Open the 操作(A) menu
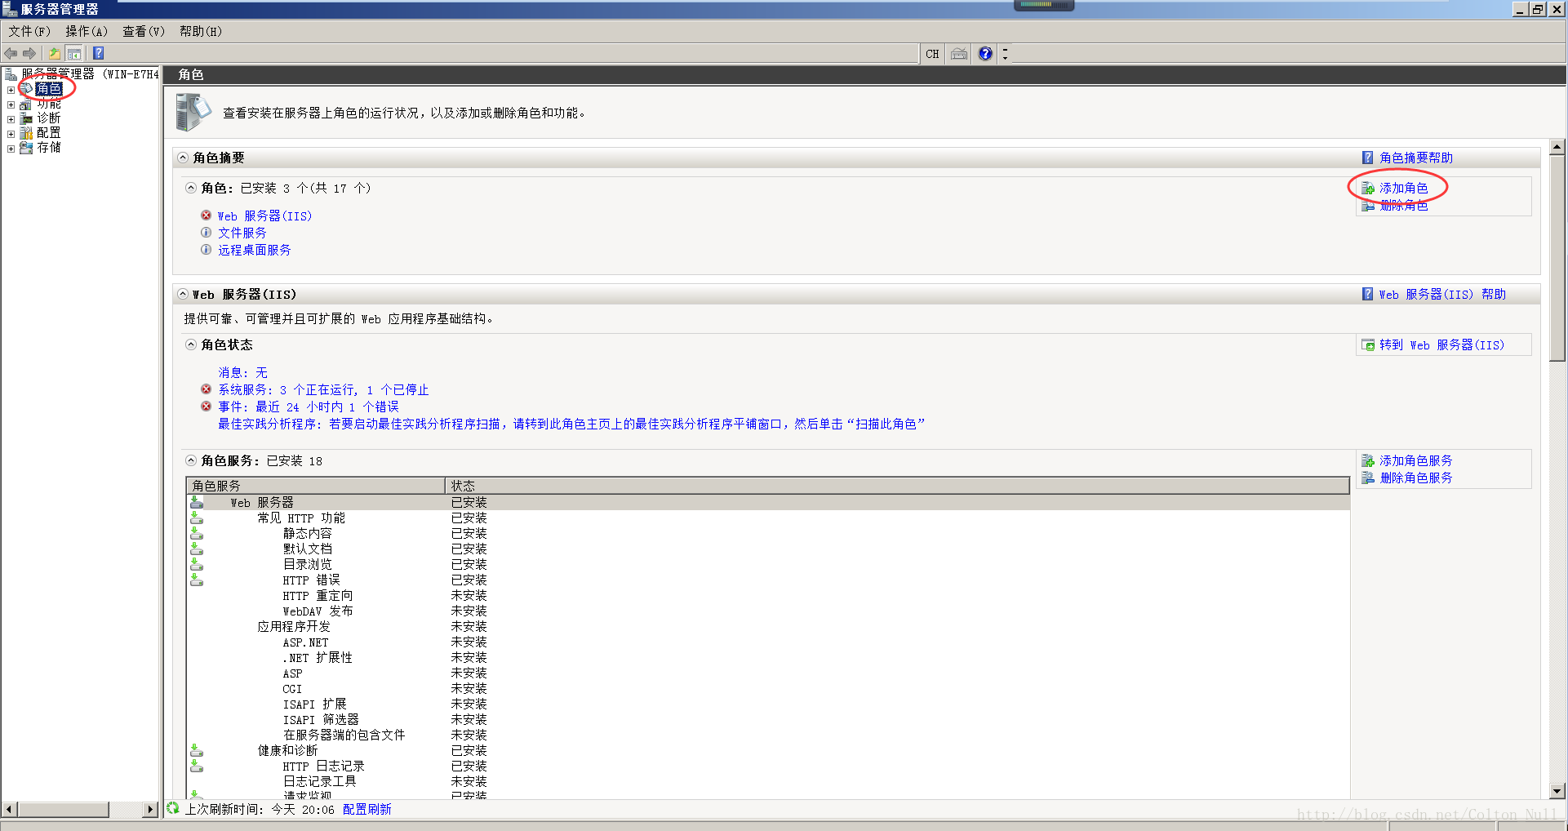This screenshot has height=831, width=1568. click(87, 31)
